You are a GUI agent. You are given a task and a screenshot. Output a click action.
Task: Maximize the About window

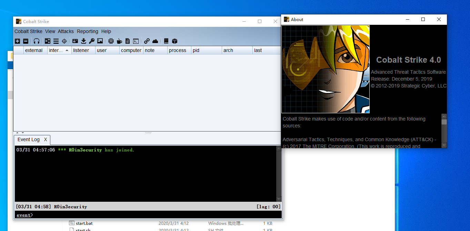tap(423, 20)
